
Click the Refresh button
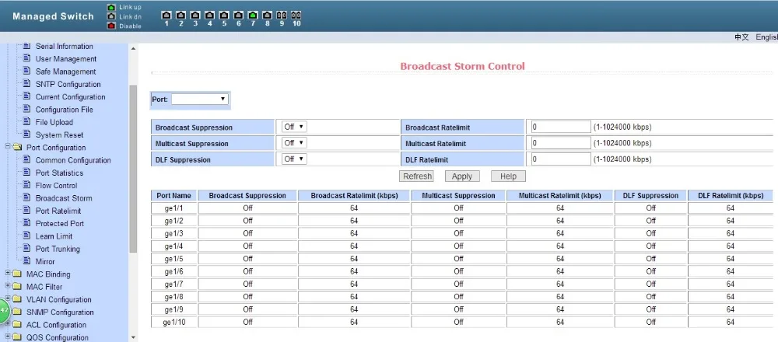(417, 176)
